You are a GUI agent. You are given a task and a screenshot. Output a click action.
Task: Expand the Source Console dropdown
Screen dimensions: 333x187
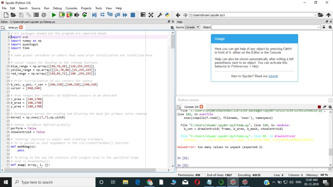(x=192, y=27)
